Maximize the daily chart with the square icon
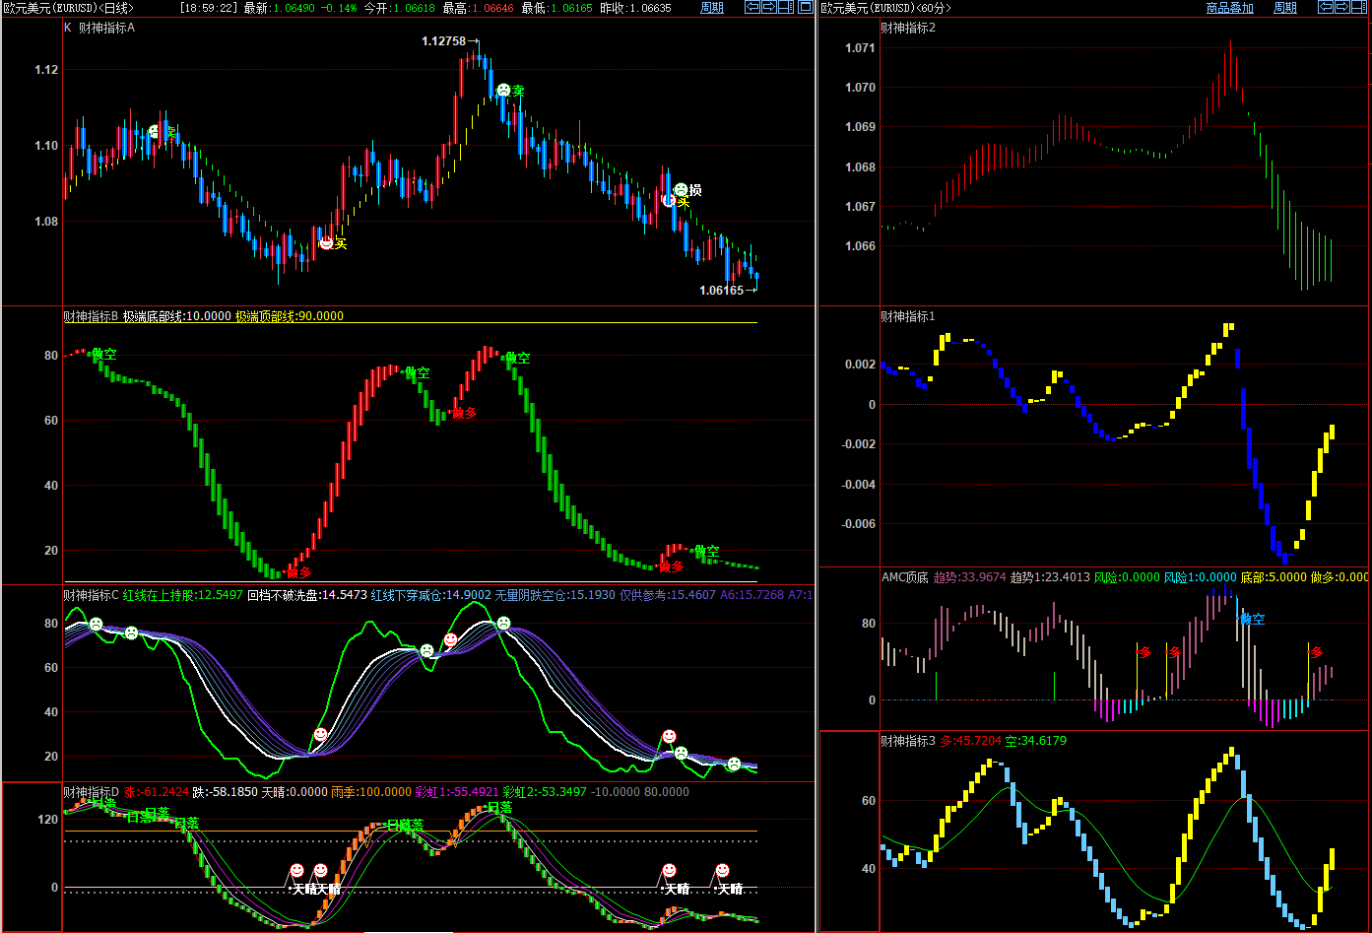 pyautogui.click(x=806, y=7)
